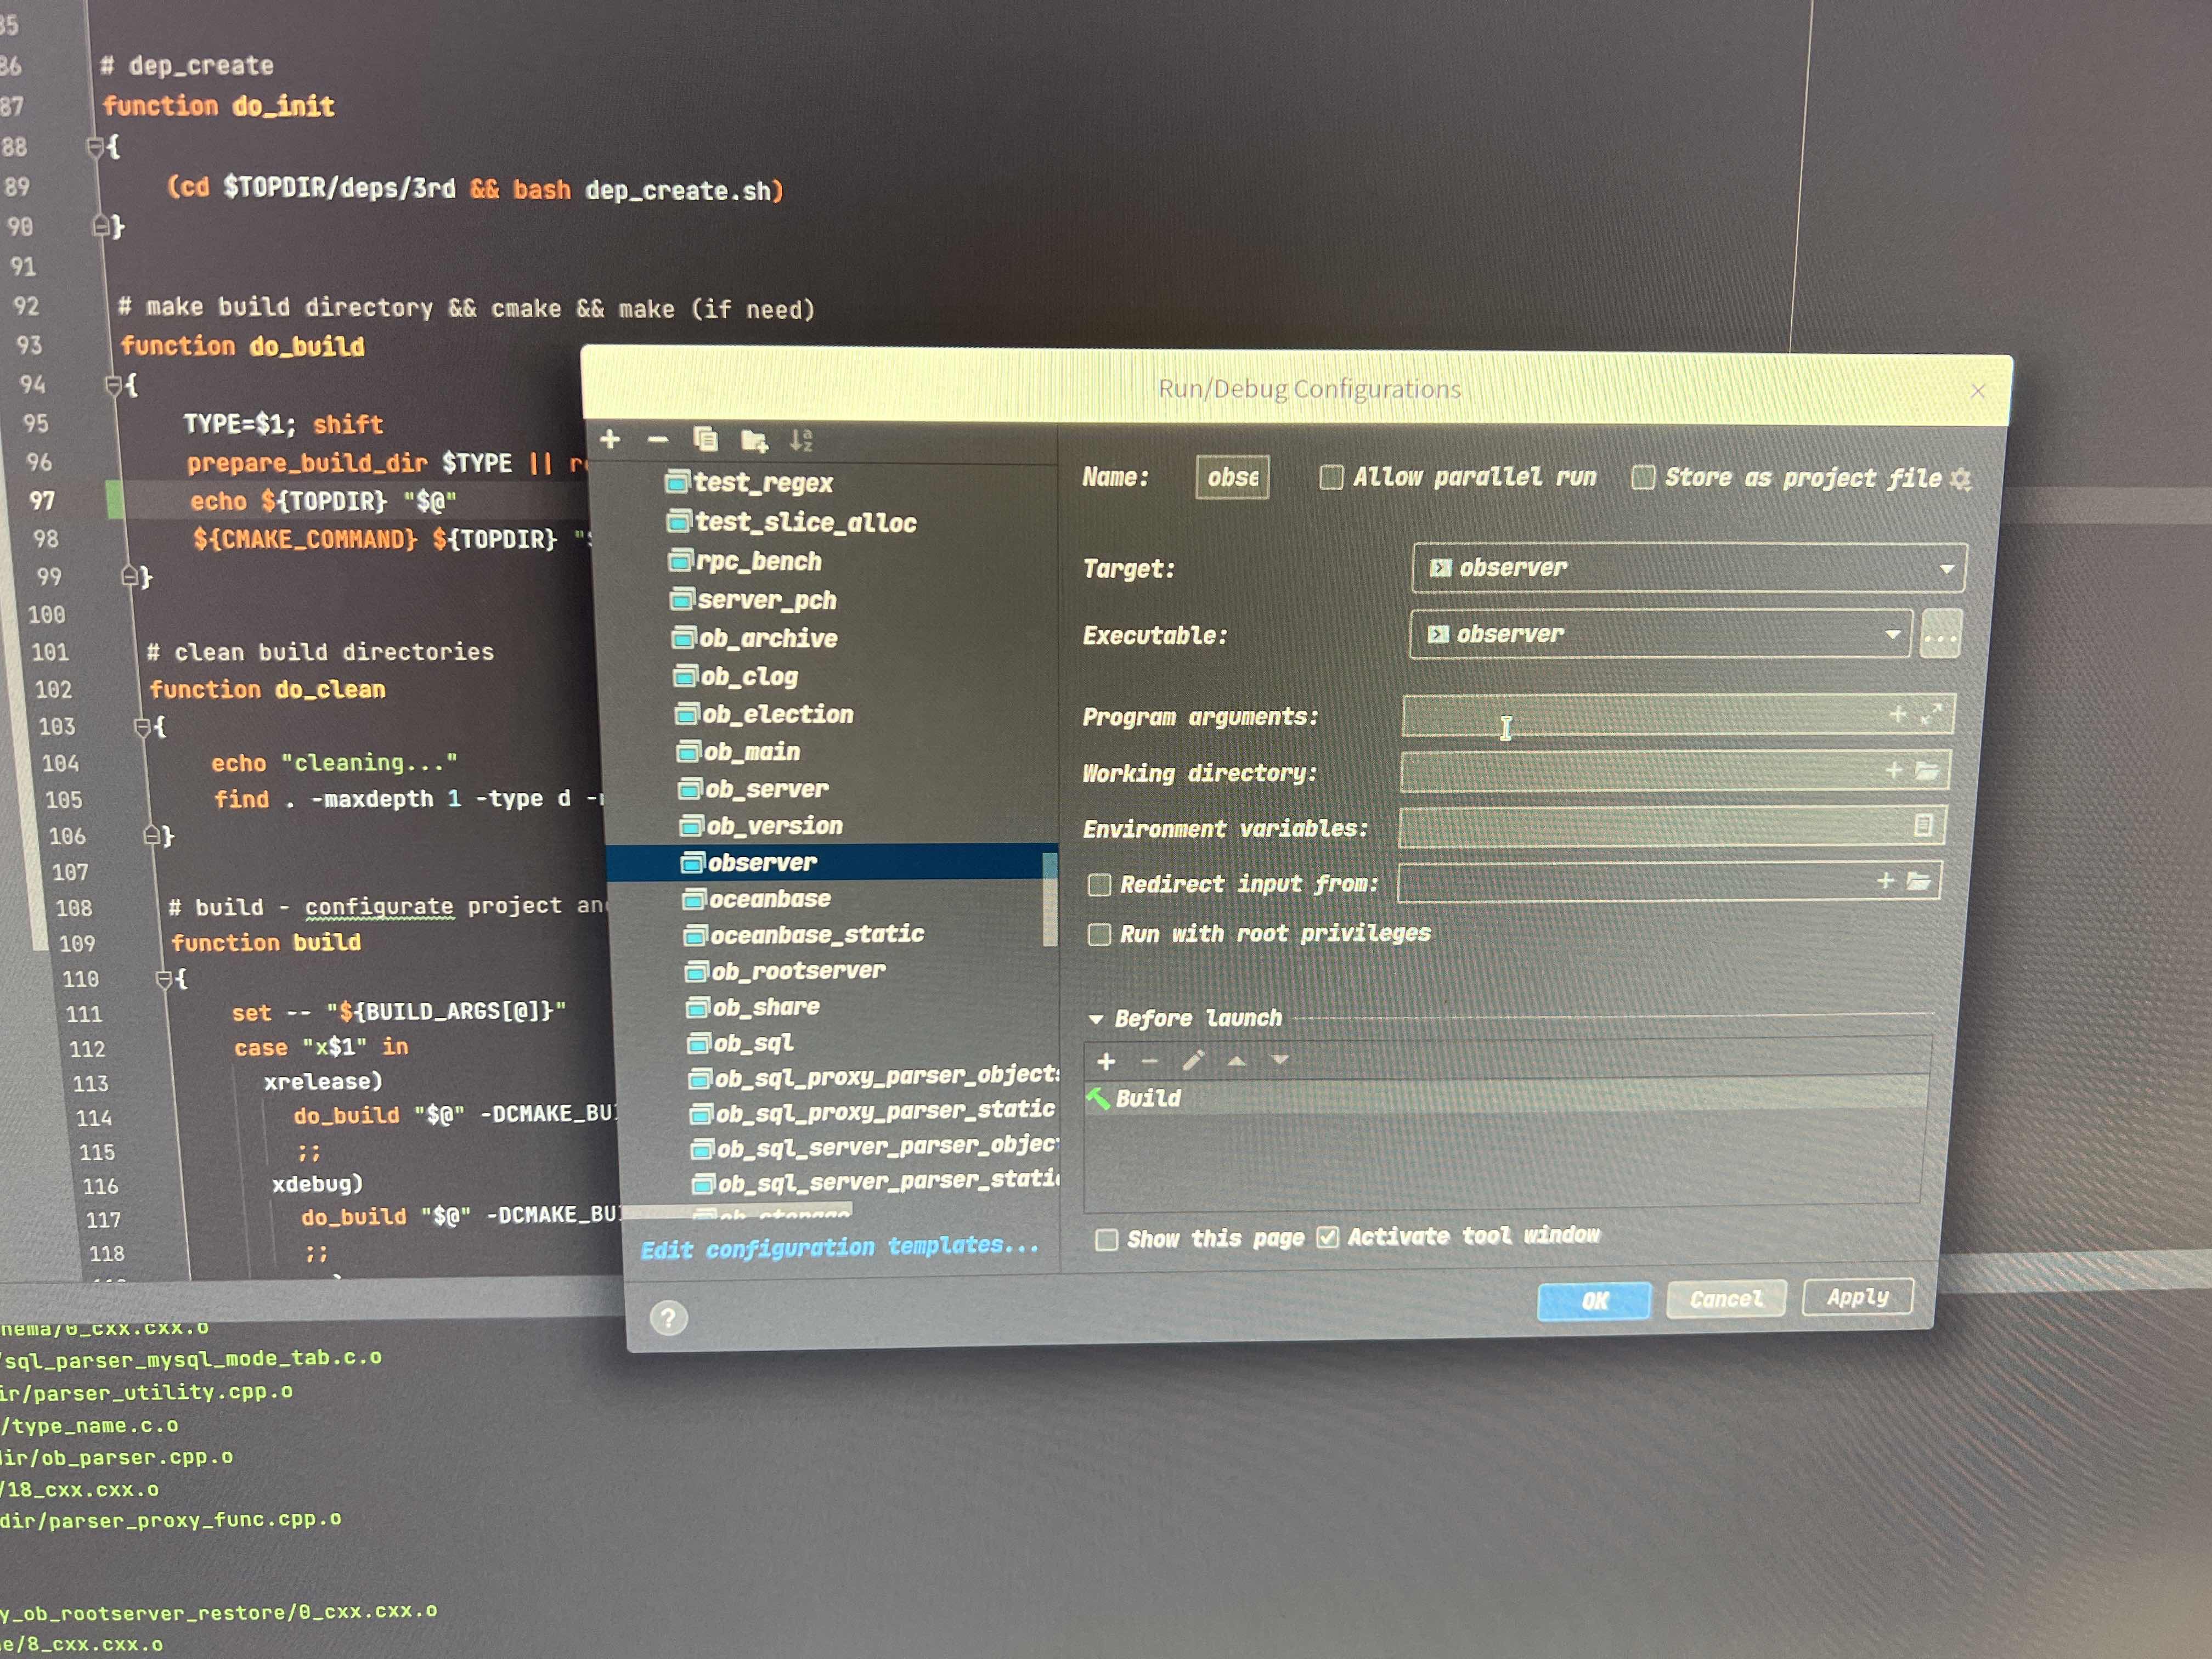The width and height of the screenshot is (2212, 1659).
Task: Click the configuration list vertical scrollbar
Action: tap(1050, 898)
